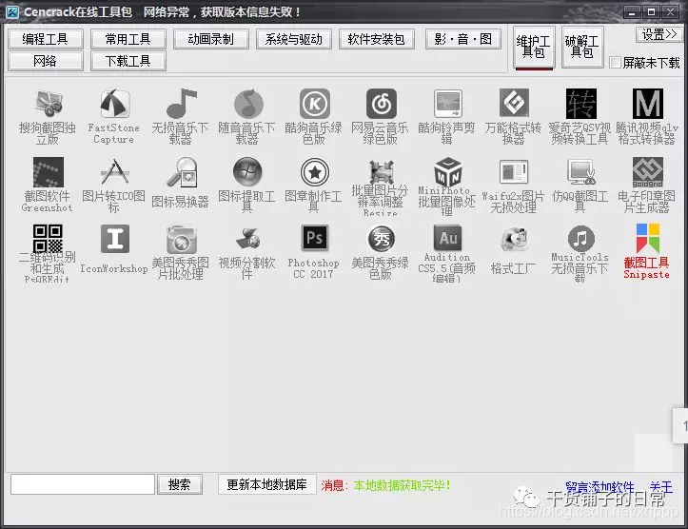Open 二维码识别和生成 QR icon
This screenshot has width=688, height=529.
coord(48,239)
